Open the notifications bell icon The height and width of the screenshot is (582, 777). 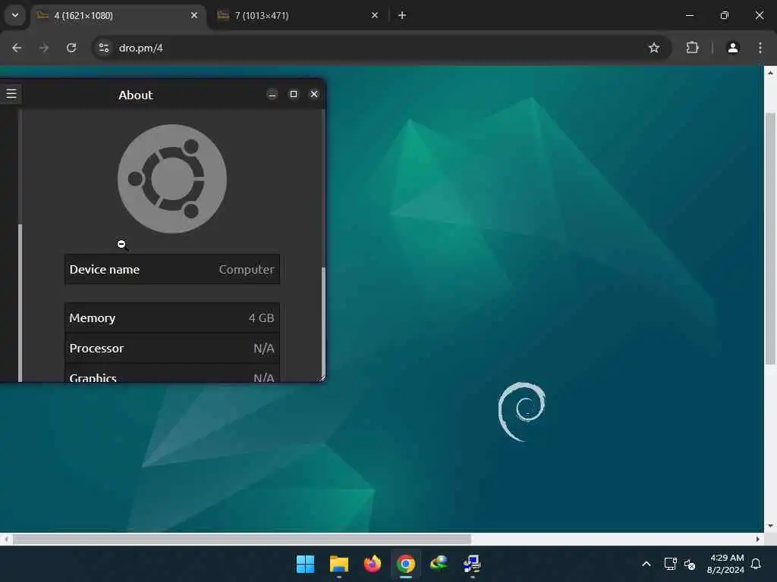coord(757,564)
